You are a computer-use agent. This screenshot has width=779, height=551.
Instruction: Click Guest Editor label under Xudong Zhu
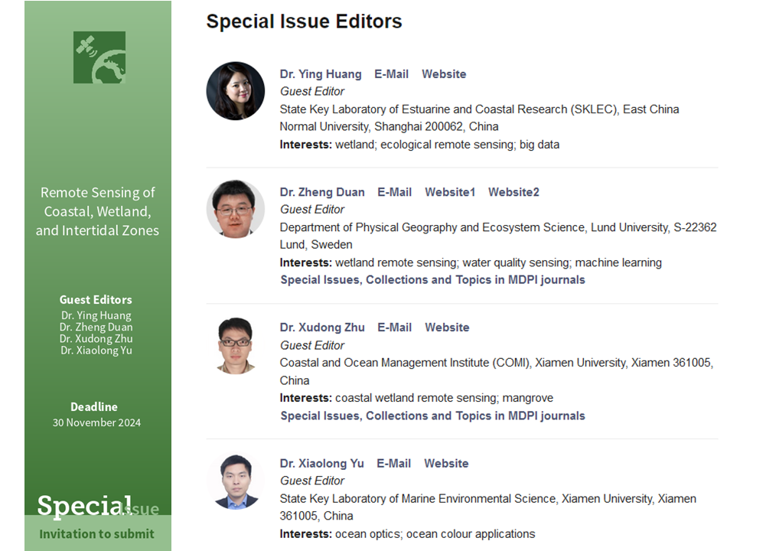click(312, 345)
